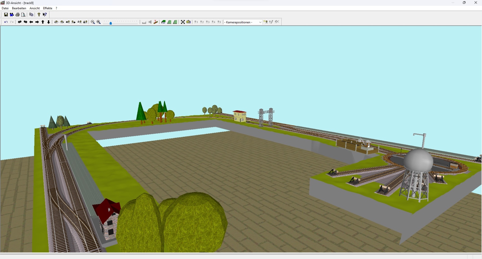Open the Kamerapositionen dropdown

coord(243,22)
